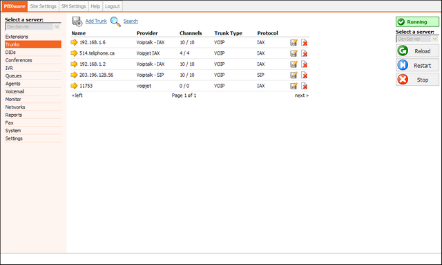Open Conferences in the sidebar
The width and height of the screenshot is (442, 265).
click(x=33, y=60)
